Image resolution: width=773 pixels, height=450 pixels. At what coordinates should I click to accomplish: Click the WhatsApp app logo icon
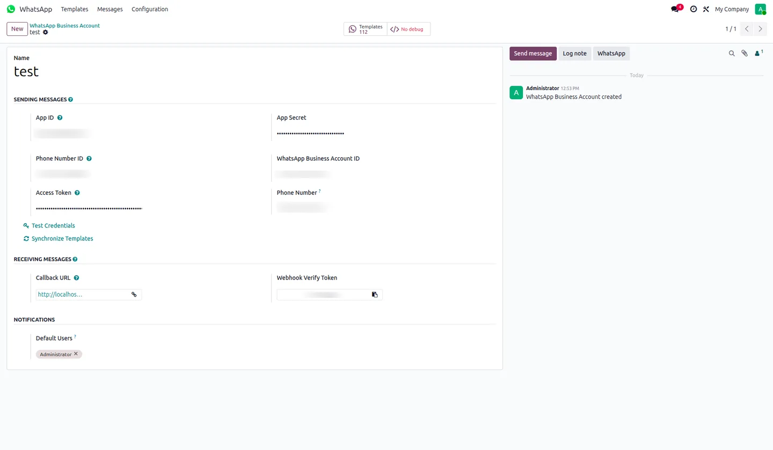click(x=11, y=9)
